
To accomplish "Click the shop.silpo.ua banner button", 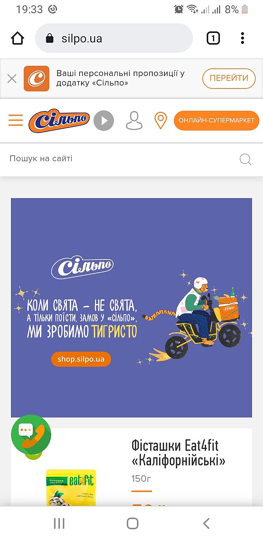I will click(81, 359).
